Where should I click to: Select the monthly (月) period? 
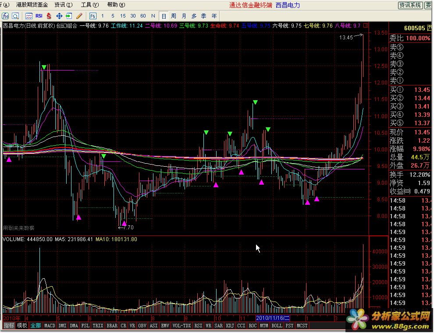[184, 16]
